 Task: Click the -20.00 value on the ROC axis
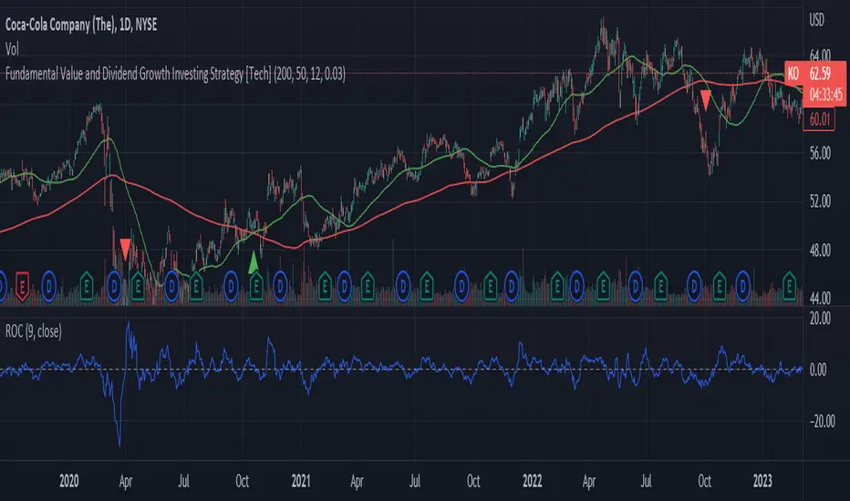pyautogui.click(x=821, y=421)
